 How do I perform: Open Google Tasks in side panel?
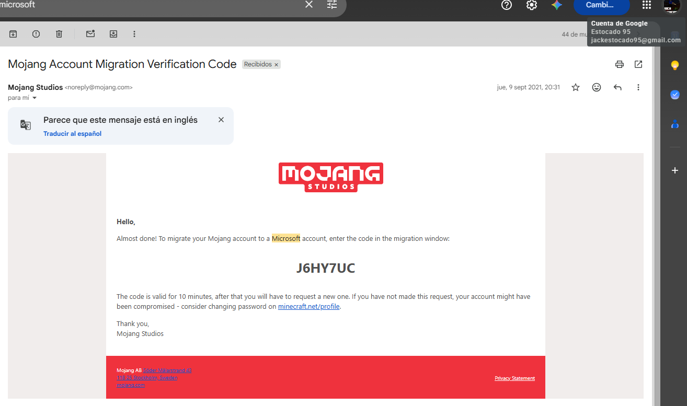point(675,95)
